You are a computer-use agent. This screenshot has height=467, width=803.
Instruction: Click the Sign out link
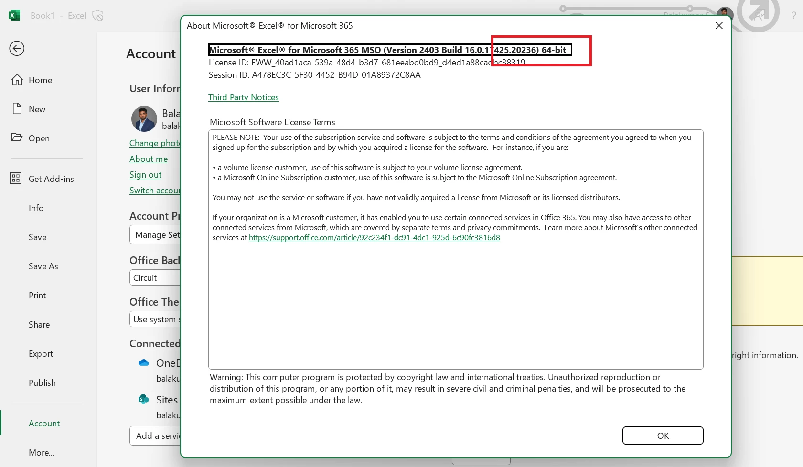pos(145,175)
